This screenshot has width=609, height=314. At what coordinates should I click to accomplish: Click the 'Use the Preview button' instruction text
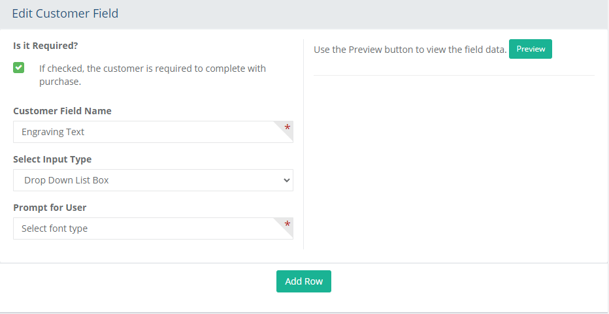click(410, 50)
